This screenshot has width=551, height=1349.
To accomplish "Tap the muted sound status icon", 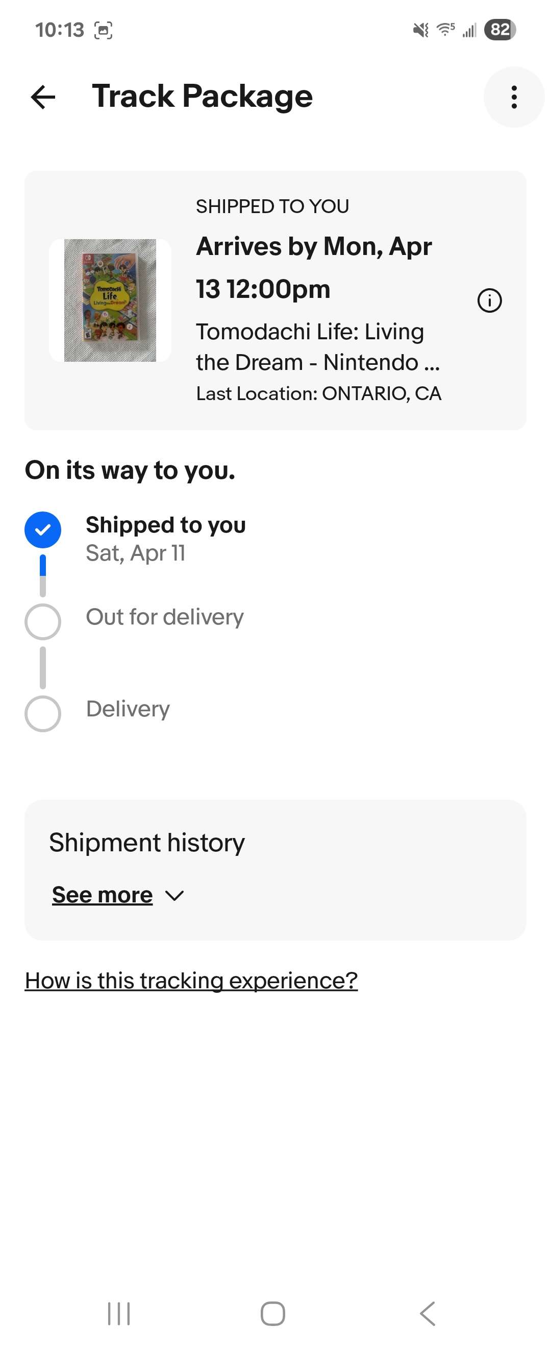I will click(x=421, y=30).
